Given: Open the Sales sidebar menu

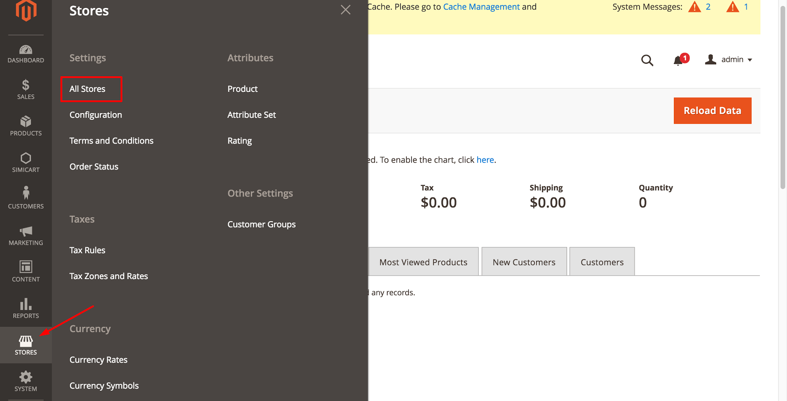Looking at the screenshot, I should pyautogui.click(x=26, y=90).
